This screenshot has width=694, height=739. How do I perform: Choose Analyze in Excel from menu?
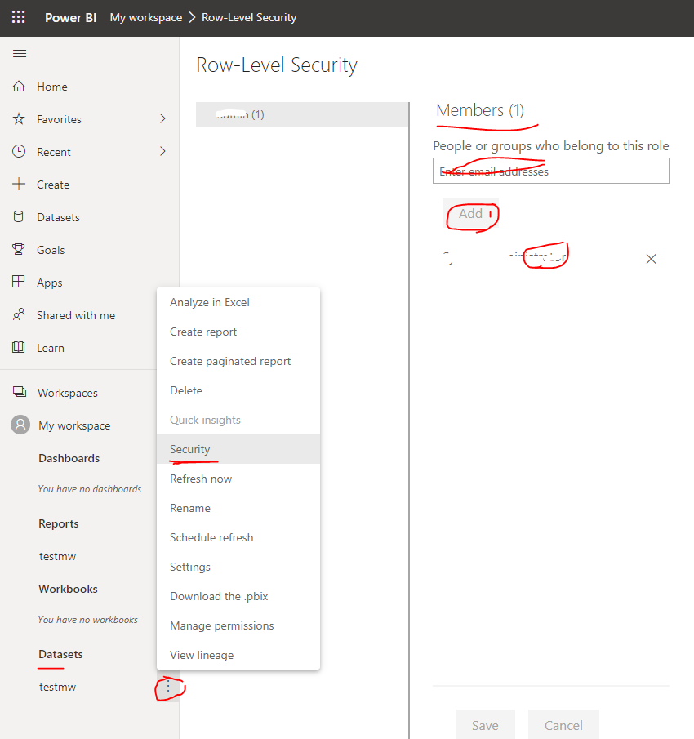click(238, 303)
